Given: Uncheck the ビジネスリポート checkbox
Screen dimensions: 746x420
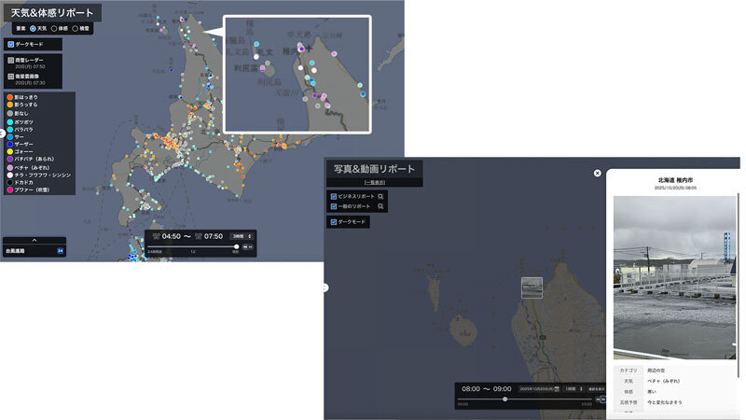Looking at the screenshot, I should 333,197.
